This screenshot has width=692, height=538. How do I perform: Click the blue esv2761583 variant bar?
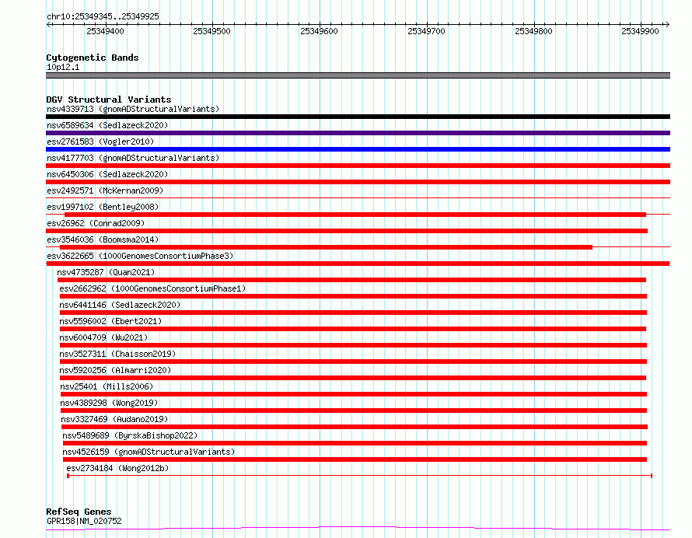358,149
